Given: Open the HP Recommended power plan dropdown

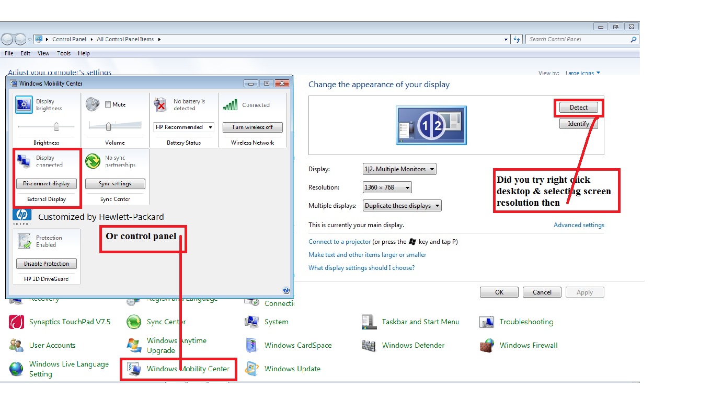Looking at the screenshot, I should coord(184,127).
